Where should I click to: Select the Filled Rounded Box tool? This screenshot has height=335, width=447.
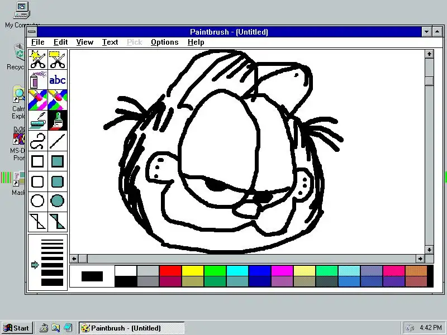click(x=58, y=181)
